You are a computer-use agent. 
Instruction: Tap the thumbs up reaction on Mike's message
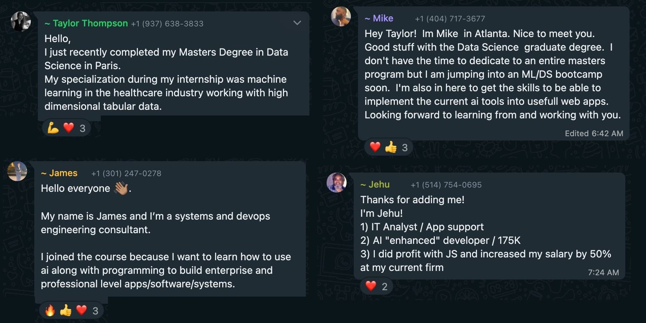click(391, 147)
